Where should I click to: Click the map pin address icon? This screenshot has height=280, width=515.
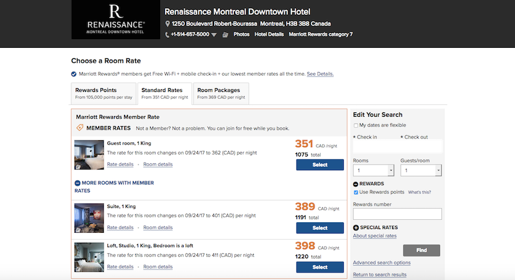tap(168, 24)
